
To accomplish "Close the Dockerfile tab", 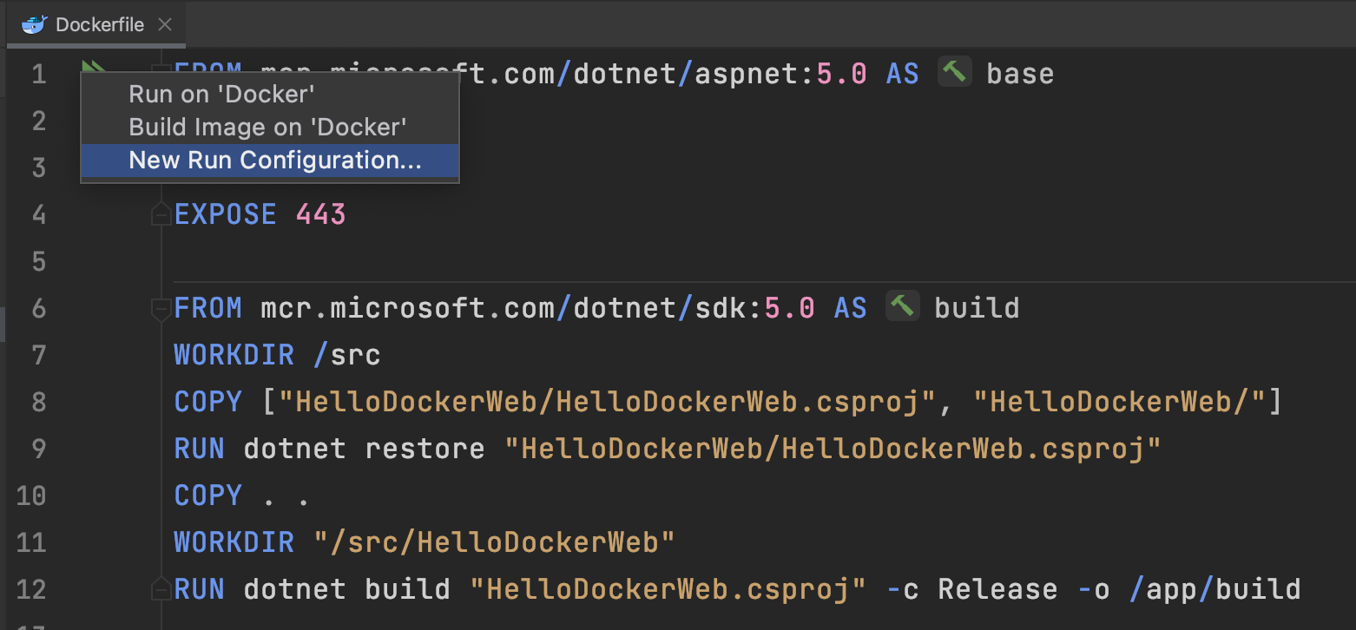I will click(x=164, y=25).
